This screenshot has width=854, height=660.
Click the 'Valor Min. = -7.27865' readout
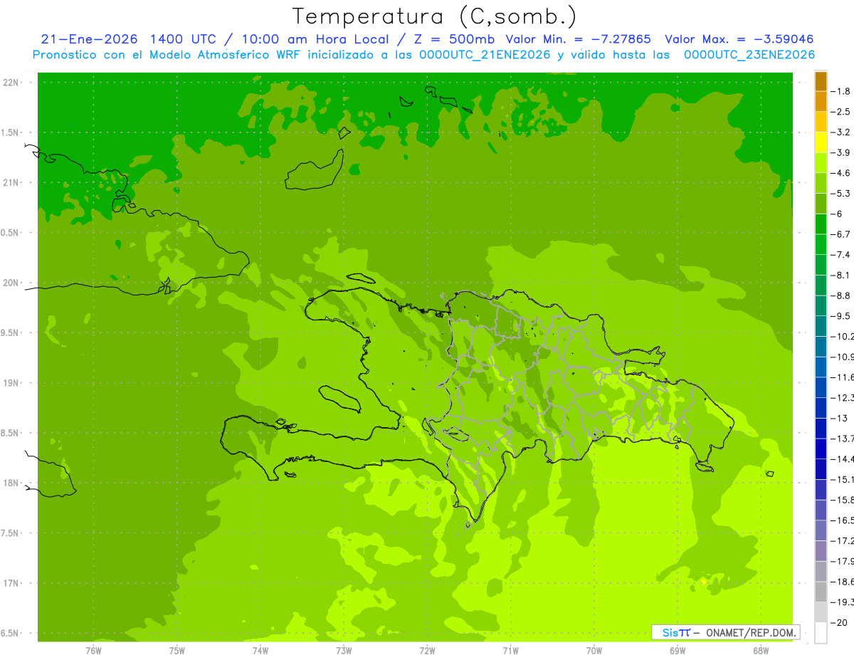(578, 39)
